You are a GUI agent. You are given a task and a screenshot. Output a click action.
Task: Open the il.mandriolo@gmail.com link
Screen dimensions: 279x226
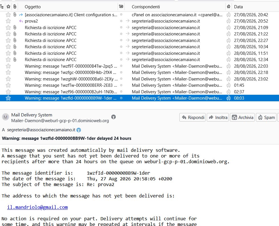(37, 207)
